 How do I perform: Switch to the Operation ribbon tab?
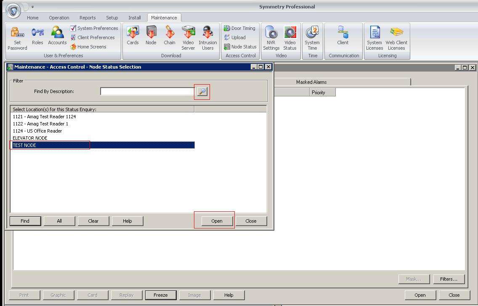[59, 18]
